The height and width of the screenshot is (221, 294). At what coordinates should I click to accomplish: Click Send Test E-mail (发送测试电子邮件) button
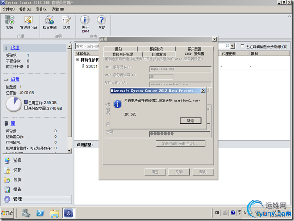180,144
